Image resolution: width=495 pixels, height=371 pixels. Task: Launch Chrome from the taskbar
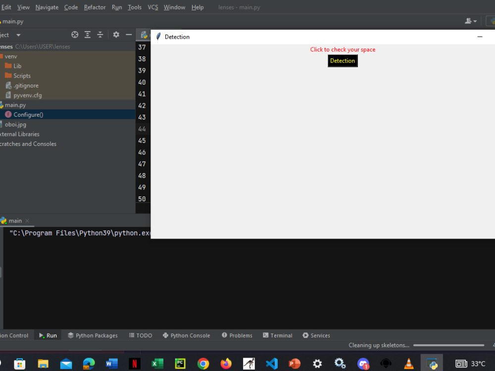[x=203, y=364]
